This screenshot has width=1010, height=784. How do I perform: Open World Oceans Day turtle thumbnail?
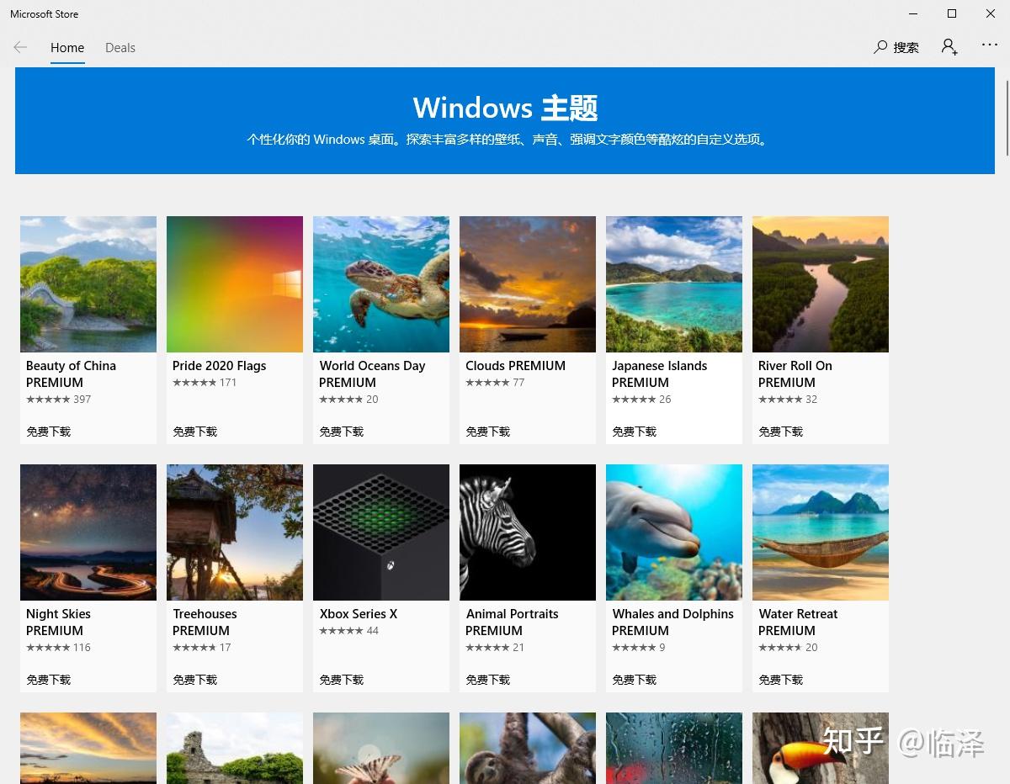pos(381,284)
